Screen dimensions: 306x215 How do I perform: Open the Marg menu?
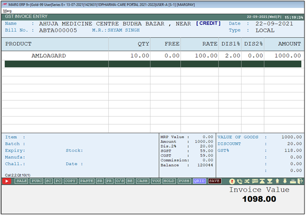coord(8,11)
